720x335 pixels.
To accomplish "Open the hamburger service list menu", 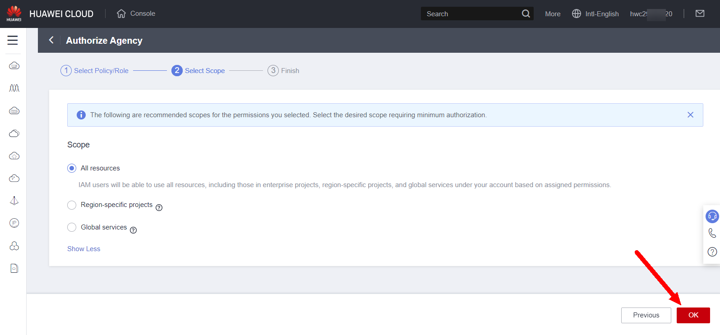I will pos(13,40).
